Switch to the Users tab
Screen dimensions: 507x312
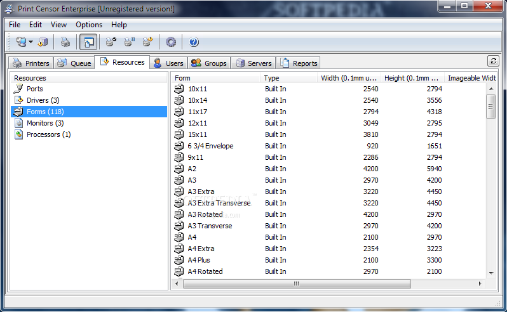coord(168,63)
